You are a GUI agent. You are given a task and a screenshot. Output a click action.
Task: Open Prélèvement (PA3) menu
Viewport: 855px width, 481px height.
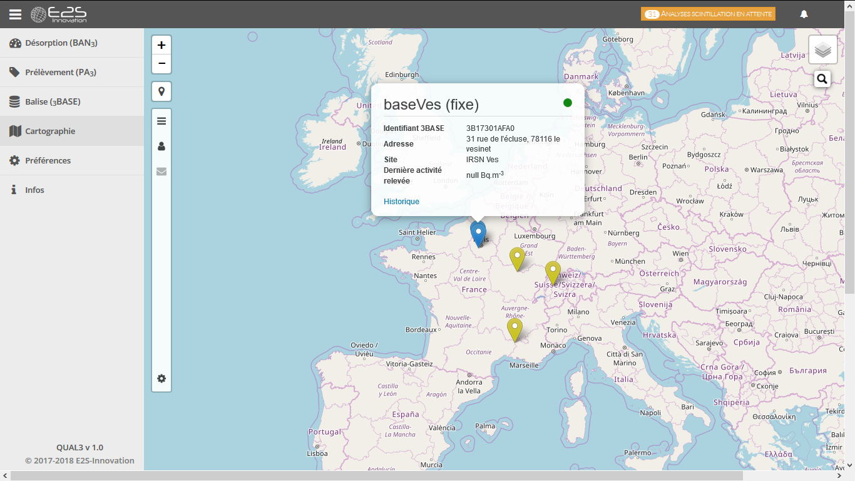point(72,72)
